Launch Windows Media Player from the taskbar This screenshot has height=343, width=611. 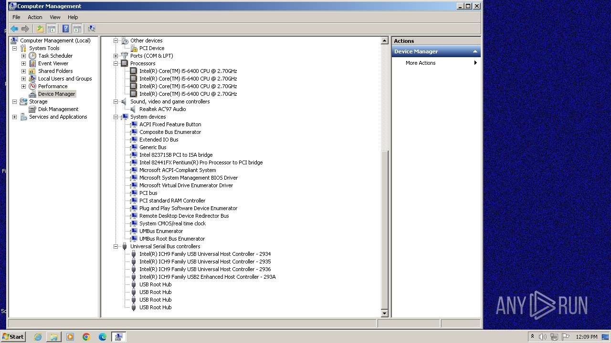[x=70, y=337]
